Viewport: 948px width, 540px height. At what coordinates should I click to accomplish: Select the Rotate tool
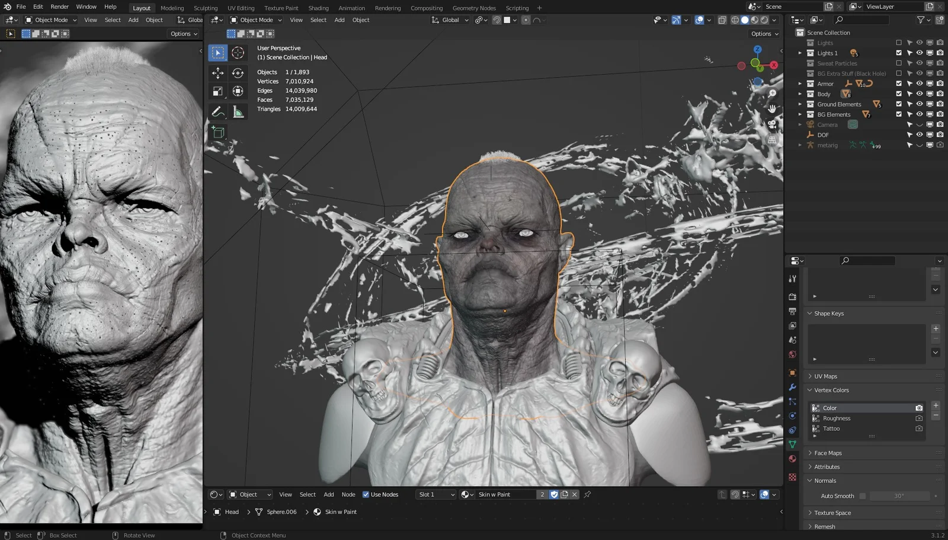[x=238, y=72]
